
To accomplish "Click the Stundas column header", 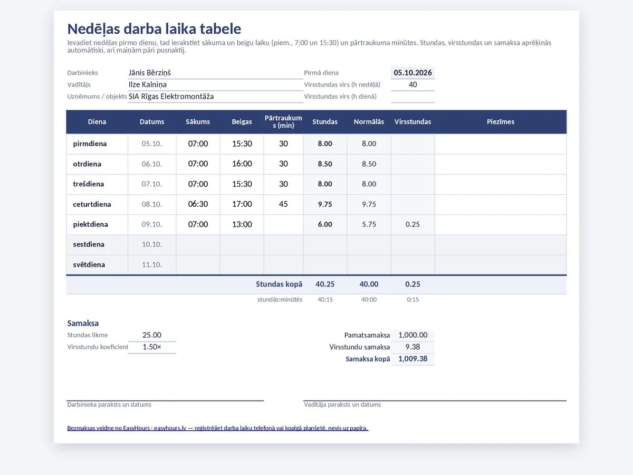I will tap(325, 121).
